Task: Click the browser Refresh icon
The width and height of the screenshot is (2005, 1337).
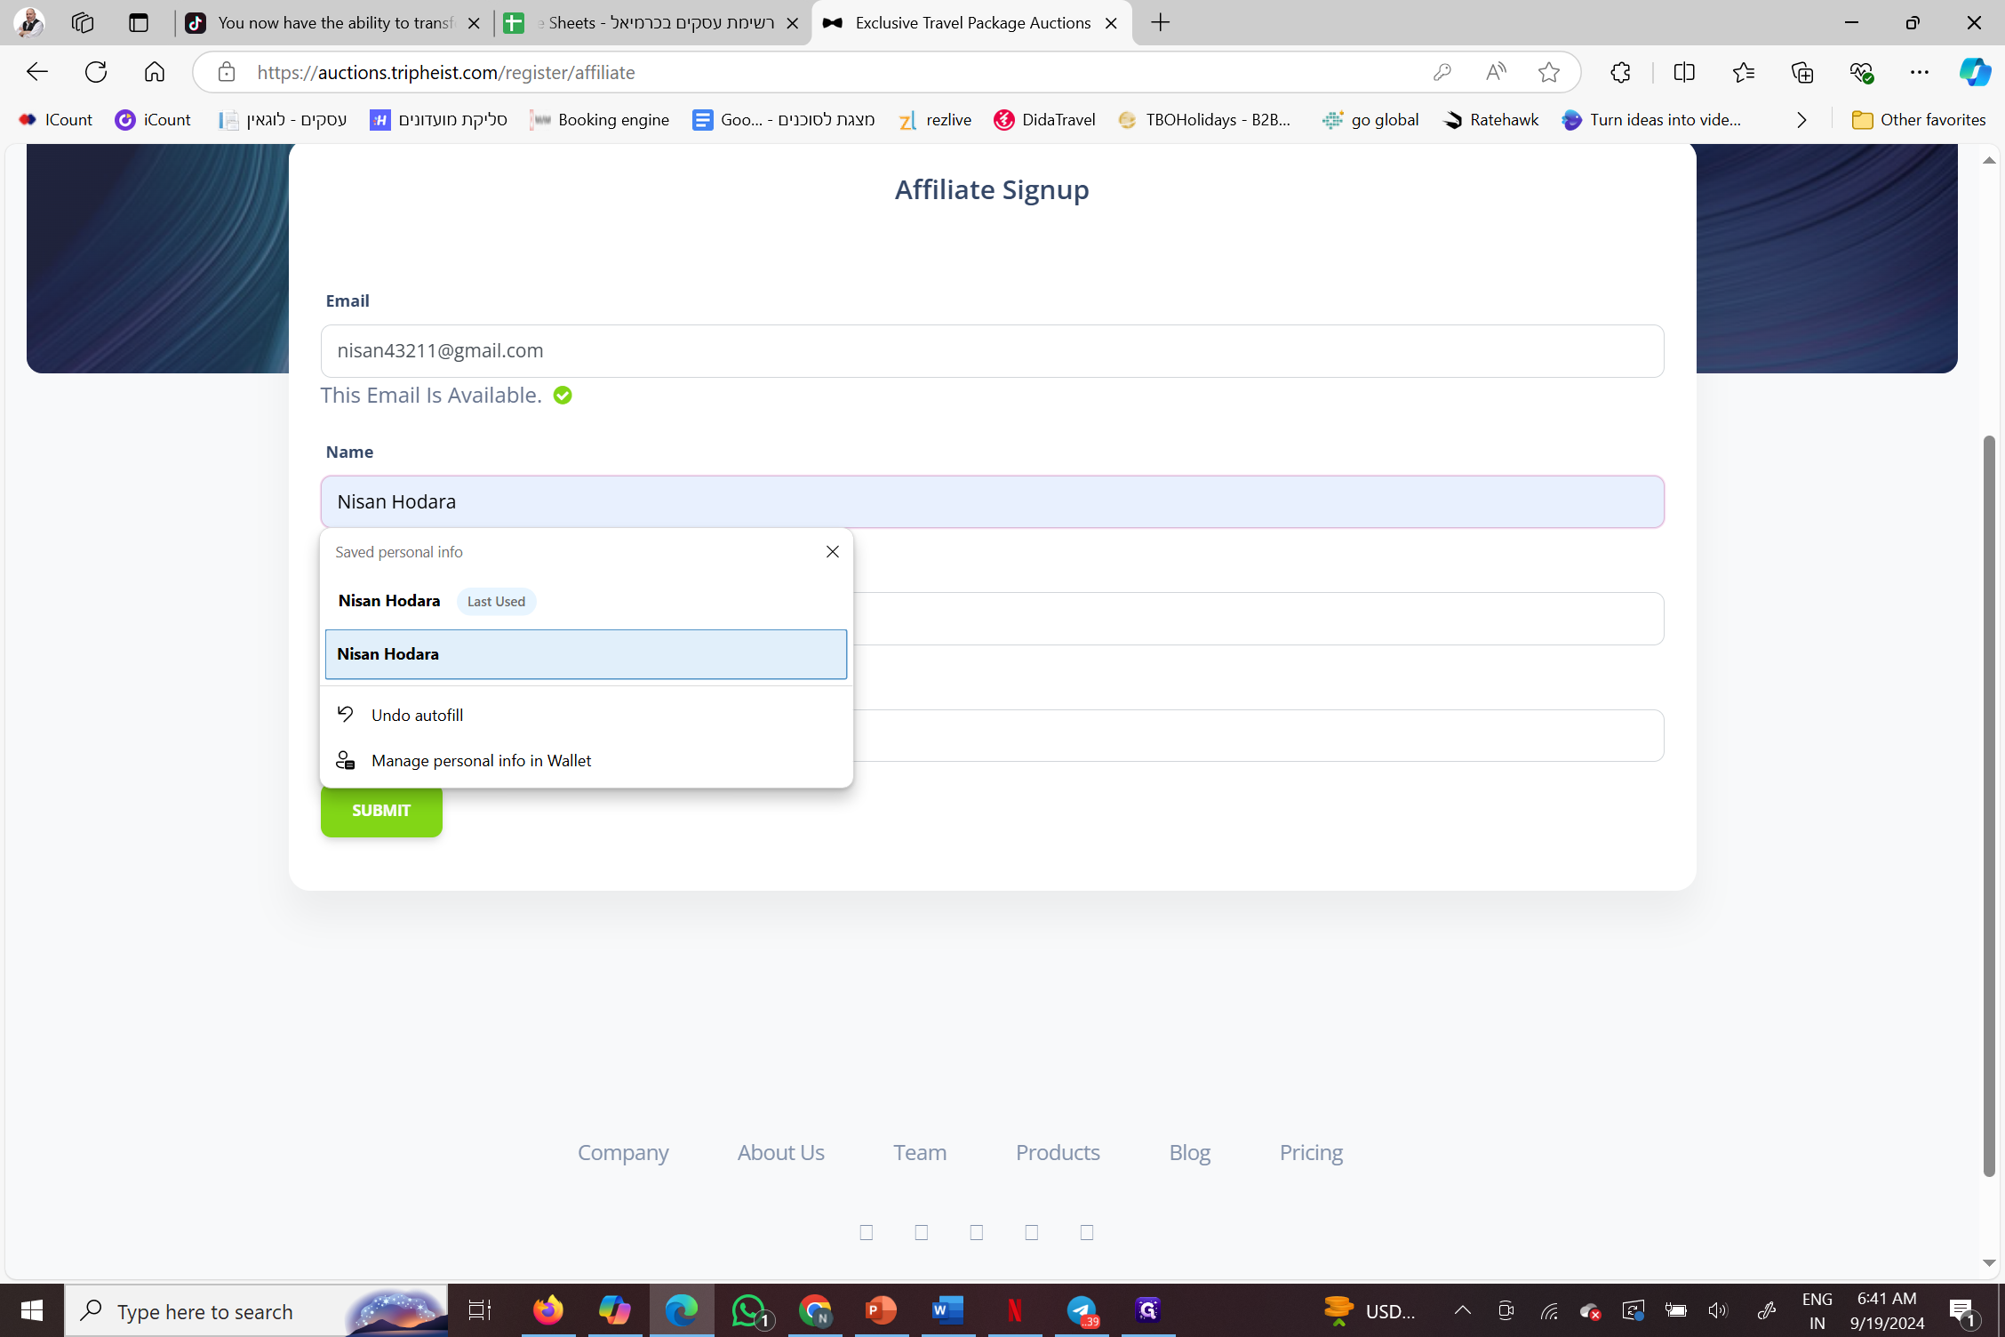Action: tap(96, 72)
